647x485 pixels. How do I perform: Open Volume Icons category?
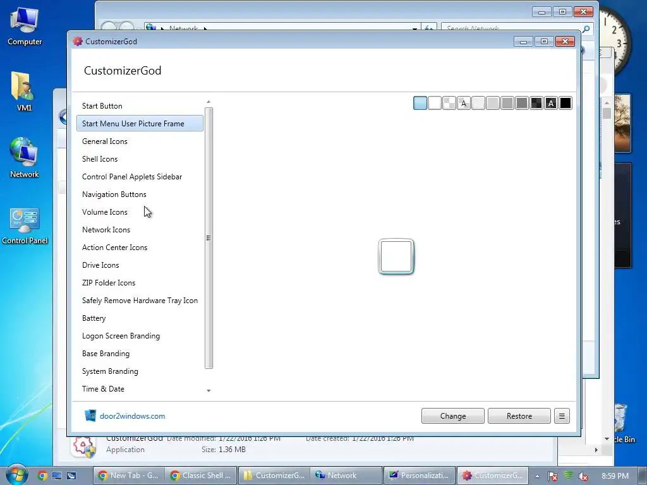click(x=140, y=212)
